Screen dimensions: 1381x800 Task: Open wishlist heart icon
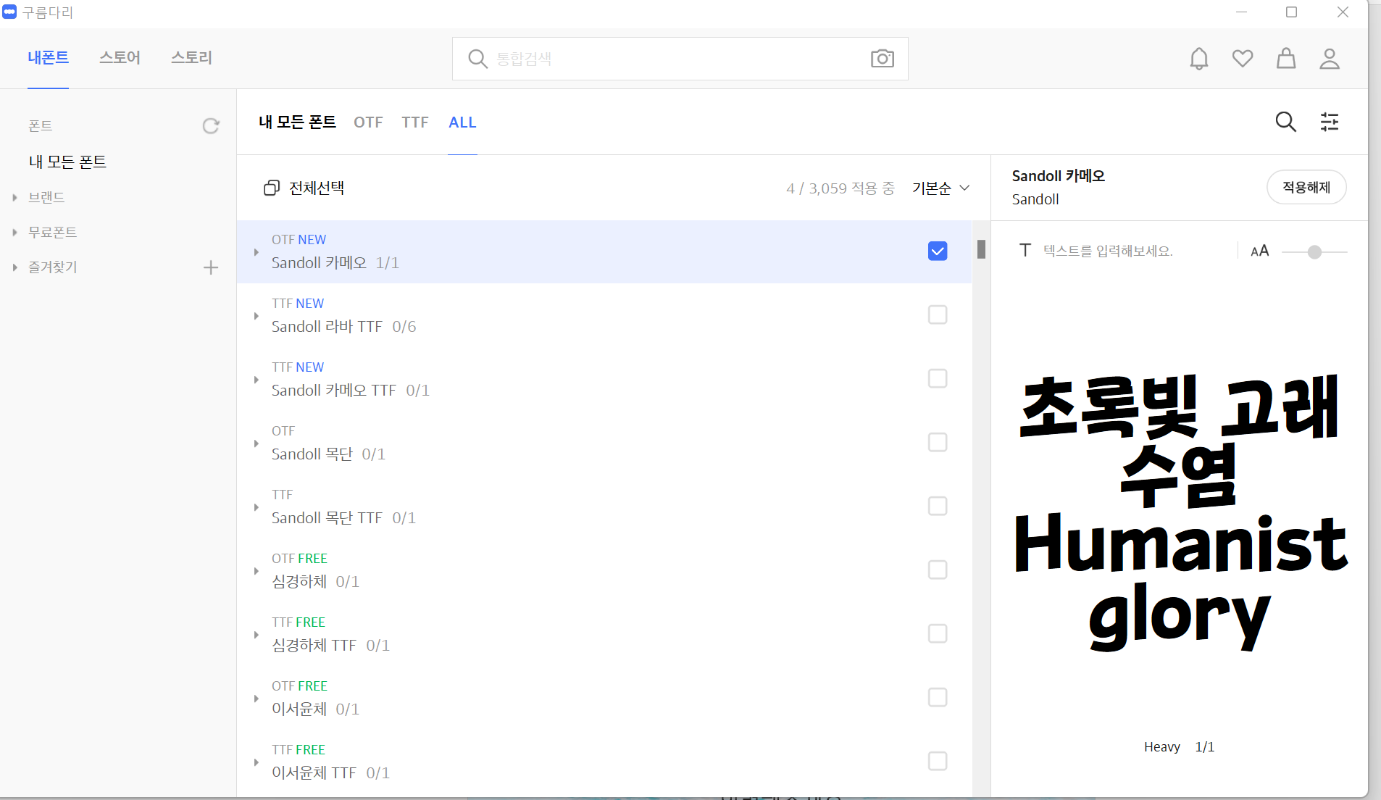1243,59
